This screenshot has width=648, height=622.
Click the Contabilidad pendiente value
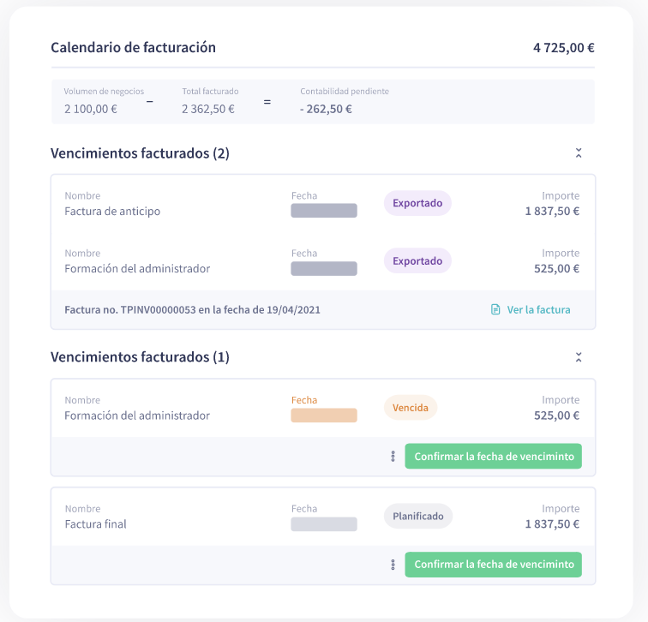(x=326, y=109)
